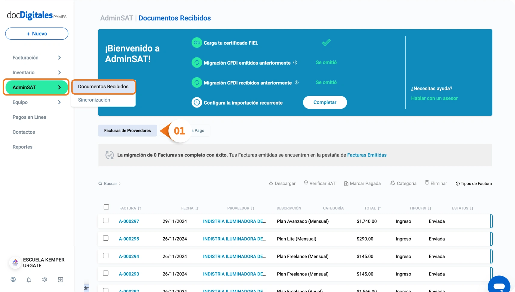The image size is (515, 292).
Task: Open Tipos de Factura info
Action: (x=474, y=184)
